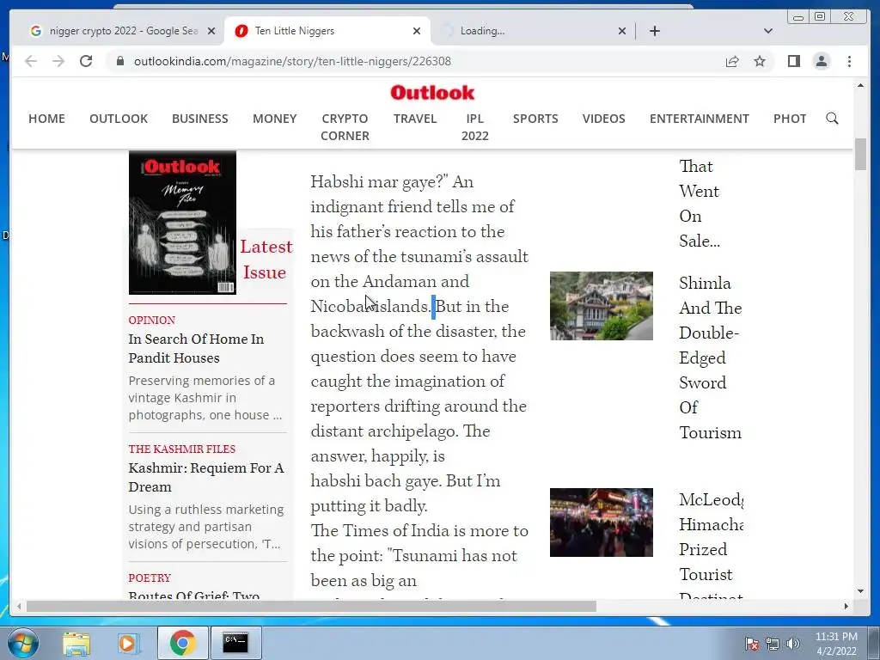Open File Explorer from the taskbar
The width and height of the screenshot is (880, 660).
[x=76, y=643]
